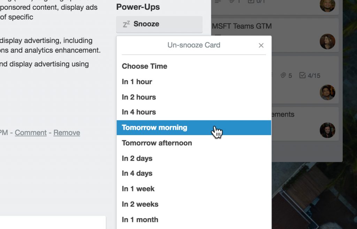Select the Choose Time option

(x=144, y=66)
